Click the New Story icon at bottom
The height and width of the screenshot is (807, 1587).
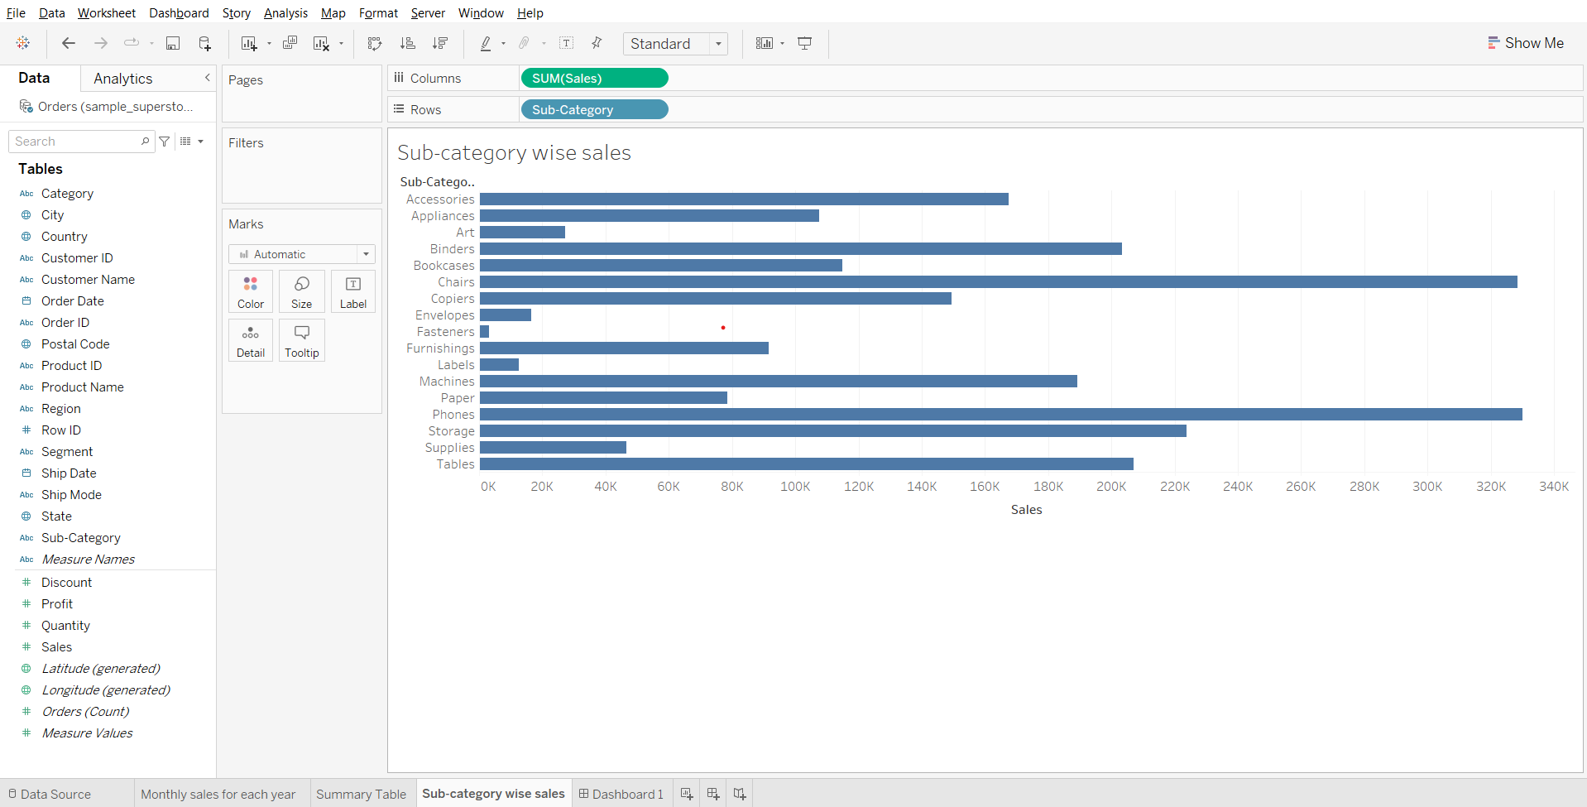pos(740,794)
